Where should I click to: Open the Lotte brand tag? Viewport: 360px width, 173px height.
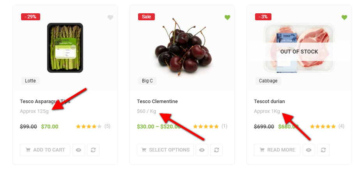point(30,81)
